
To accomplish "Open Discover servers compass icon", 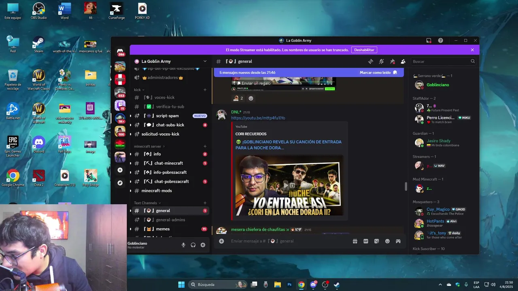I will click(x=120, y=183).
